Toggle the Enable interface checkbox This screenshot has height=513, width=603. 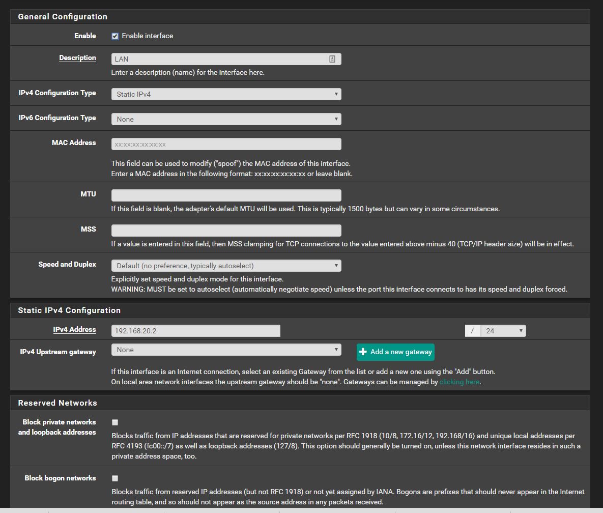115,36
